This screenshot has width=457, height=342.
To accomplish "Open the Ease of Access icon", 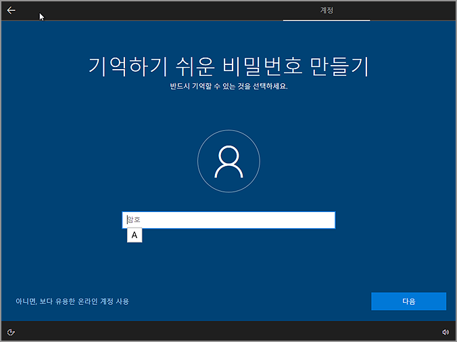I will pyautogui.click(x=11, y=333).
